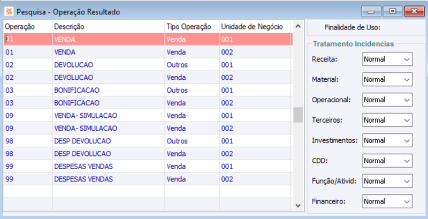Screen dimensions: 428x219
Task: Expand the Financeiro combo box
Action: tap(387, 201)
